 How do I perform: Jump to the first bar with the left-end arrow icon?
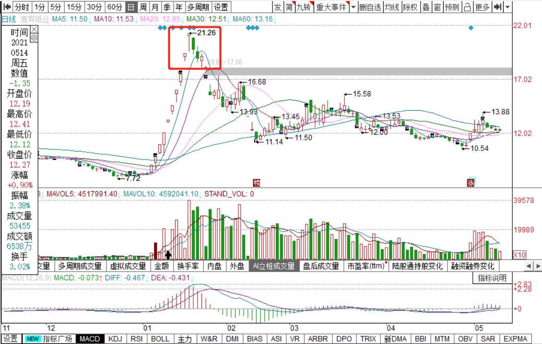point(7,7)
